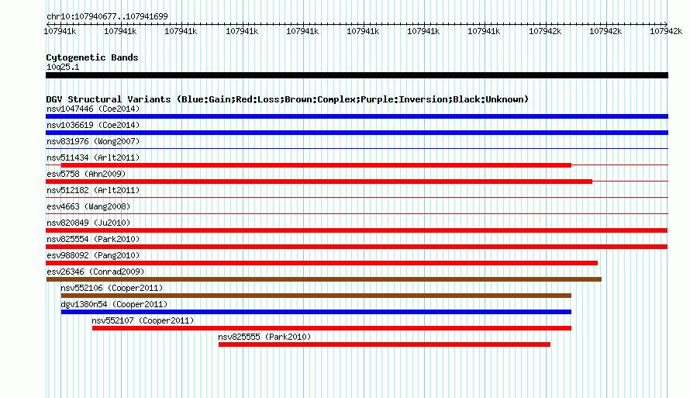The image size is (690, 398).
Task: Click the chr10:107940677..107941699 coordinate text
Action: click(107, 16)
